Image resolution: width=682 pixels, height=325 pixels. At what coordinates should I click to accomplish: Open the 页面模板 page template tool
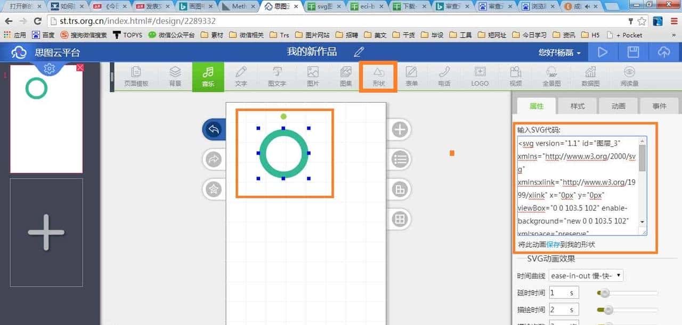coord(136,77)
